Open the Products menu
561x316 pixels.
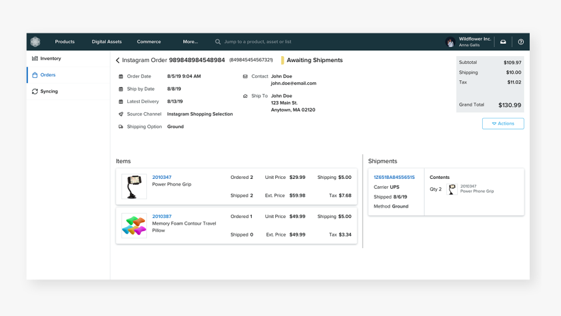point(65,42)
